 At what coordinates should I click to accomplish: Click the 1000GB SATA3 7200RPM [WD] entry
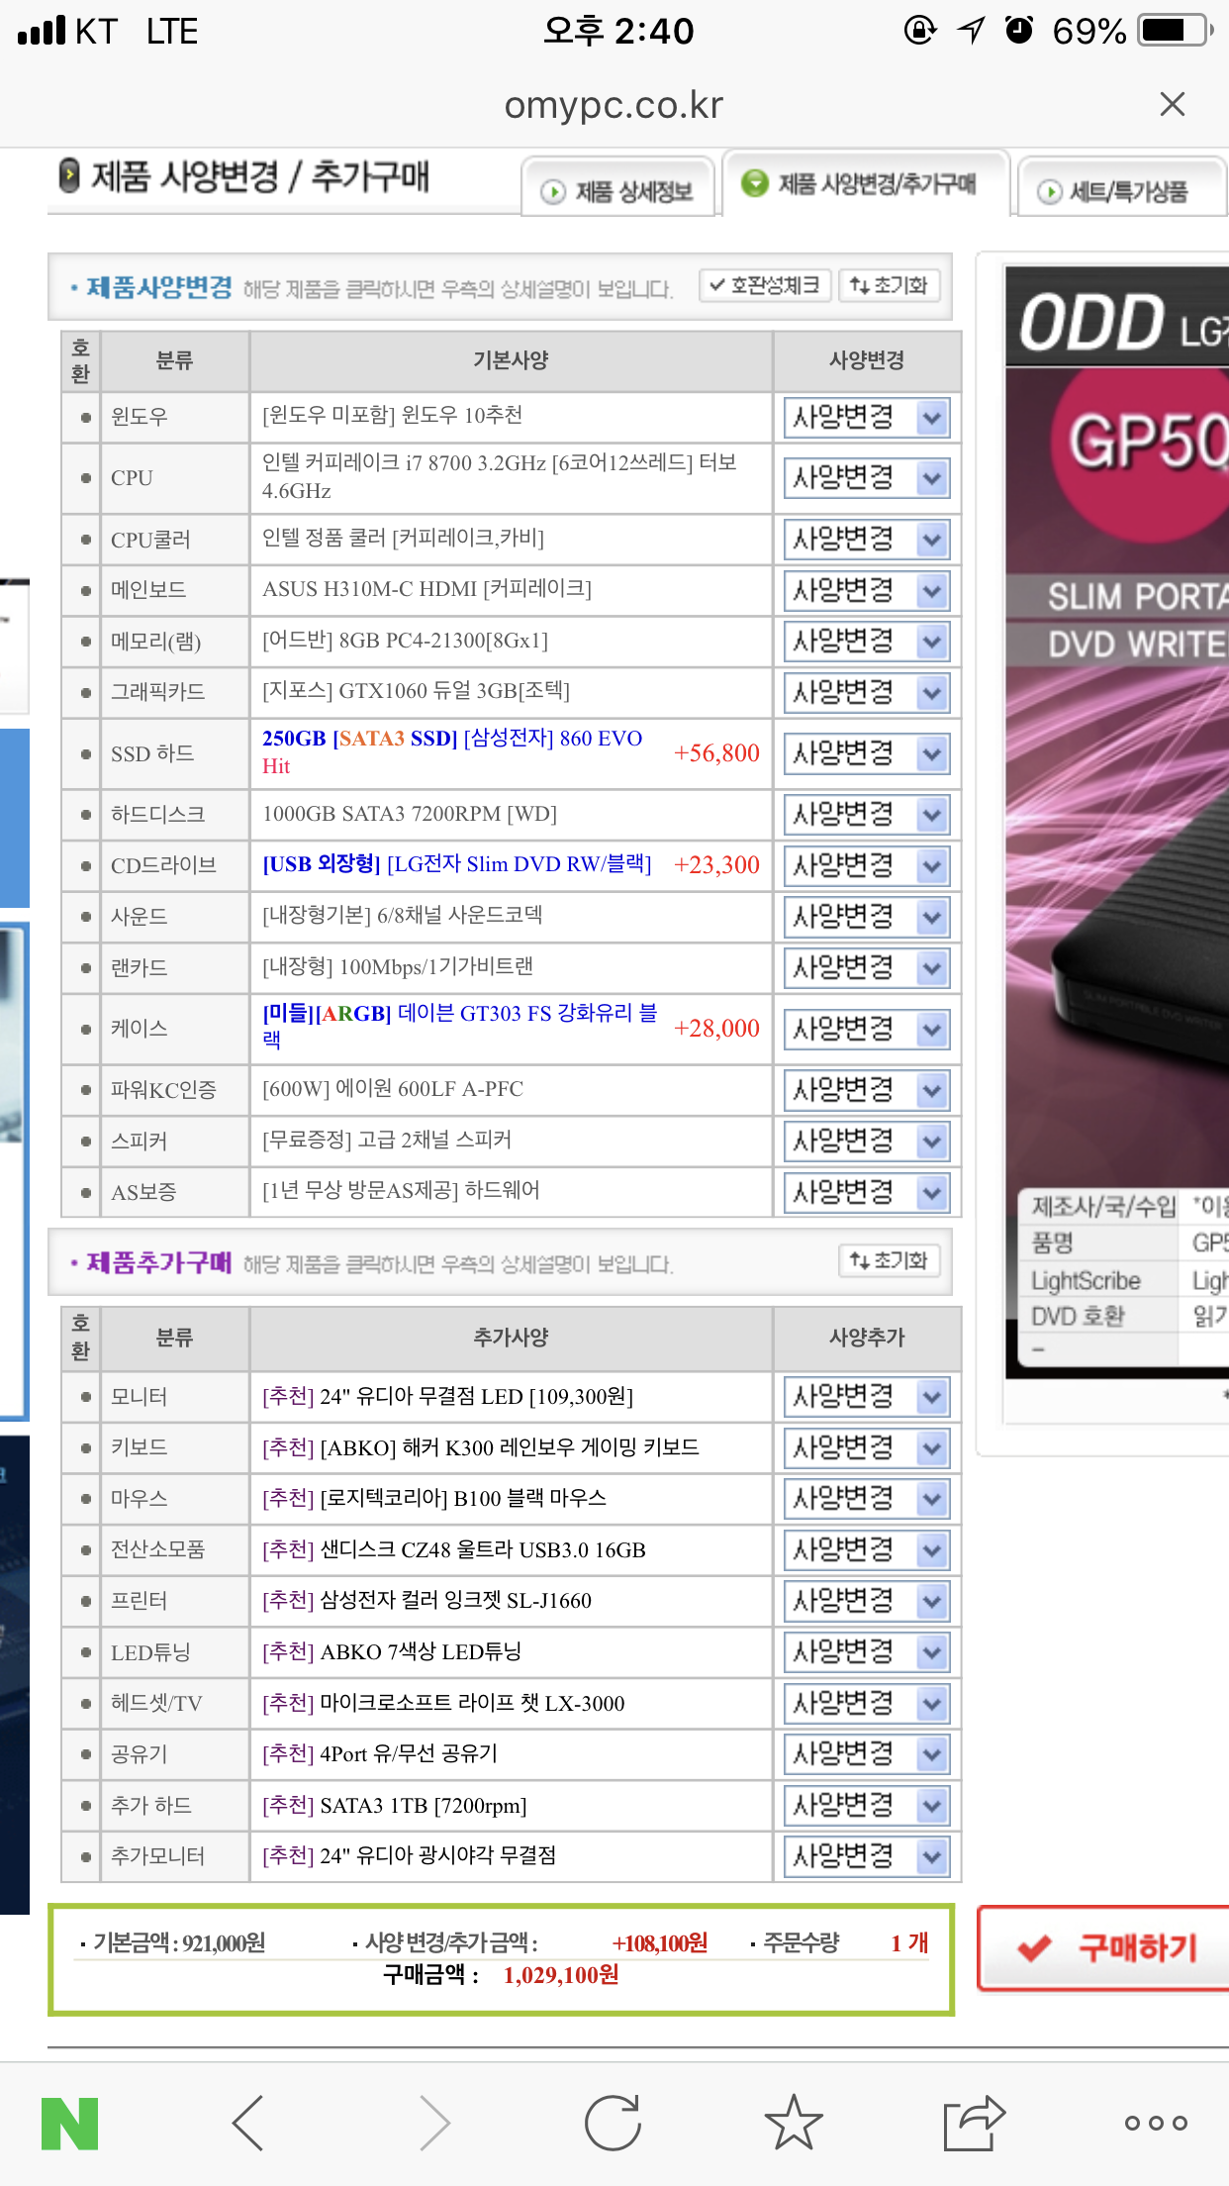[x=410, y=814]
